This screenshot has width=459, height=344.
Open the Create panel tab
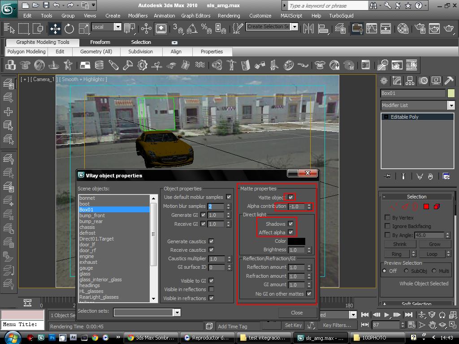pos(384,81)
